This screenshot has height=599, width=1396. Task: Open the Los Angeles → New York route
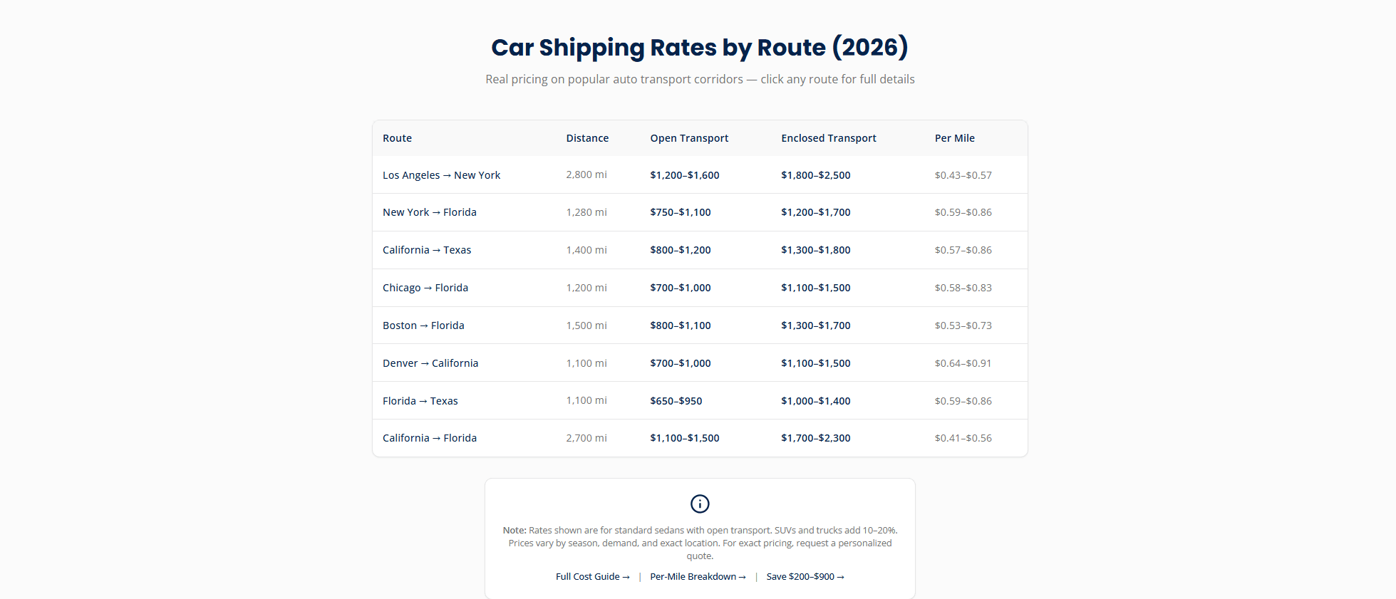[441, 175]
